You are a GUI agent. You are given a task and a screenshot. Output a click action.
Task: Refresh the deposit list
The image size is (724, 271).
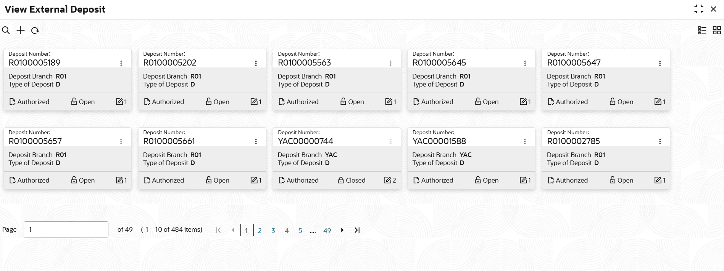(35, 30)
